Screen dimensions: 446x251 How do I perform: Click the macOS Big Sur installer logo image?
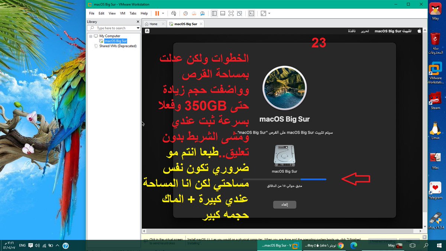click(285, 88)
